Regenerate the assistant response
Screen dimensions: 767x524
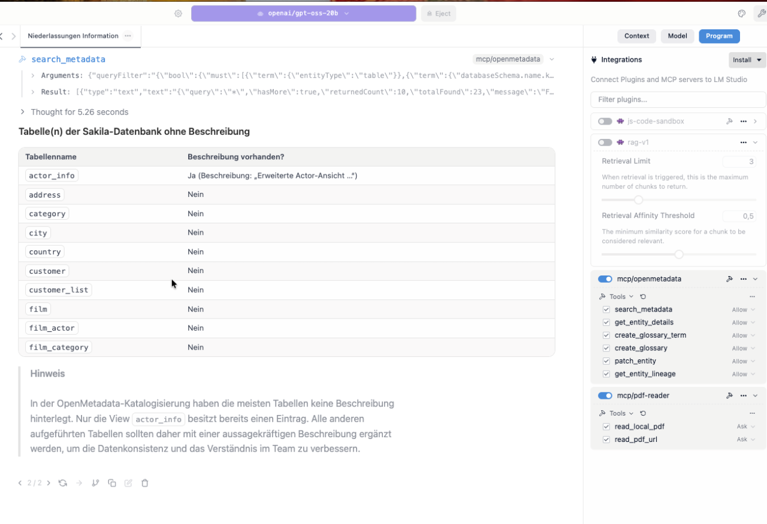[63, 483]
